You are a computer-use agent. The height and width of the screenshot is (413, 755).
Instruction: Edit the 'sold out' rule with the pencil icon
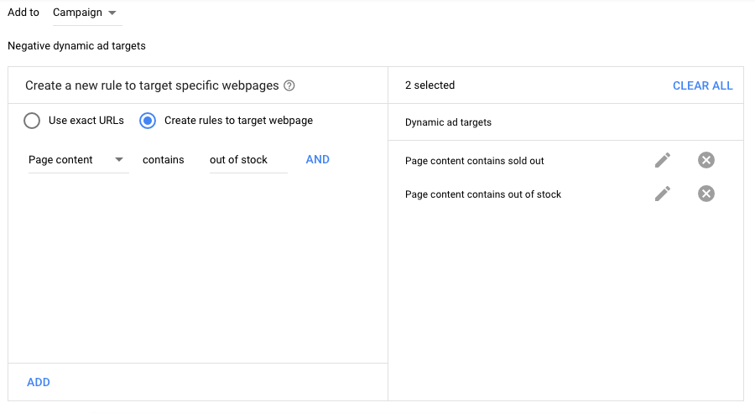663,160
